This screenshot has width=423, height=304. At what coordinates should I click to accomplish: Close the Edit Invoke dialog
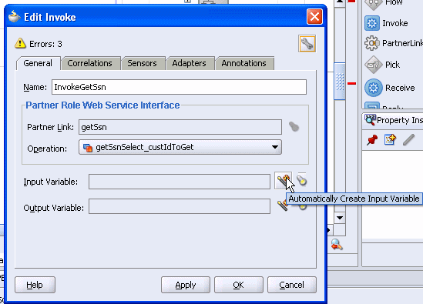314,17
